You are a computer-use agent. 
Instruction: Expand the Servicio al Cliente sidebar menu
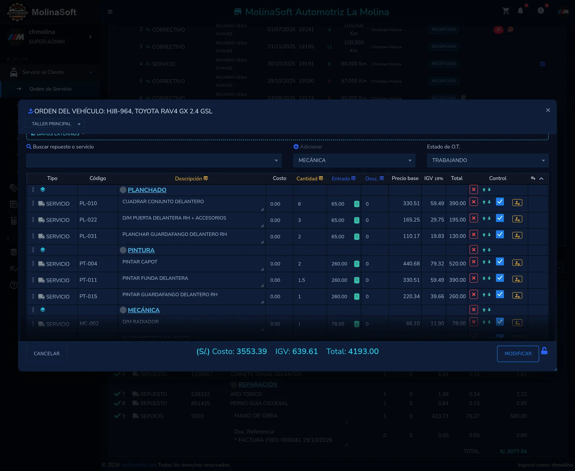[50, 72]
